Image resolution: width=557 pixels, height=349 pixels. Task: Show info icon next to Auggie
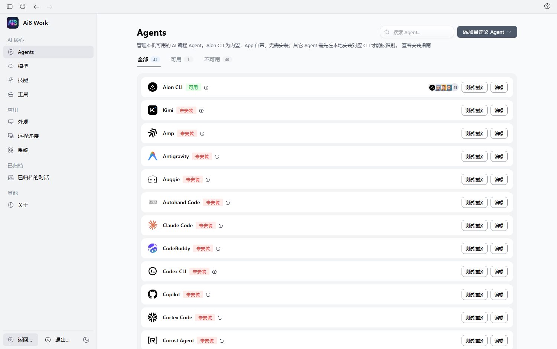click(x=208, y=180)
